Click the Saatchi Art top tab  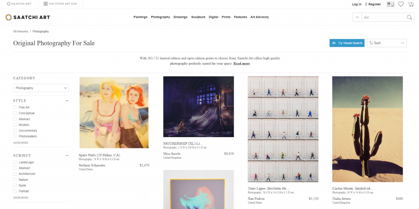pyautogui.click(x=19, y=4)
